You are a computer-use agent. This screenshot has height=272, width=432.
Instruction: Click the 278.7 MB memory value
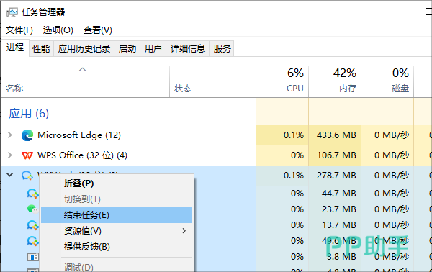[336, 176]
